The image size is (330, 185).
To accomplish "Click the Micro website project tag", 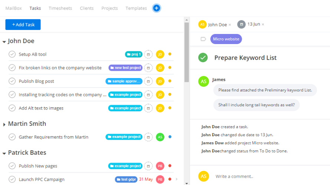I will 226,39.
